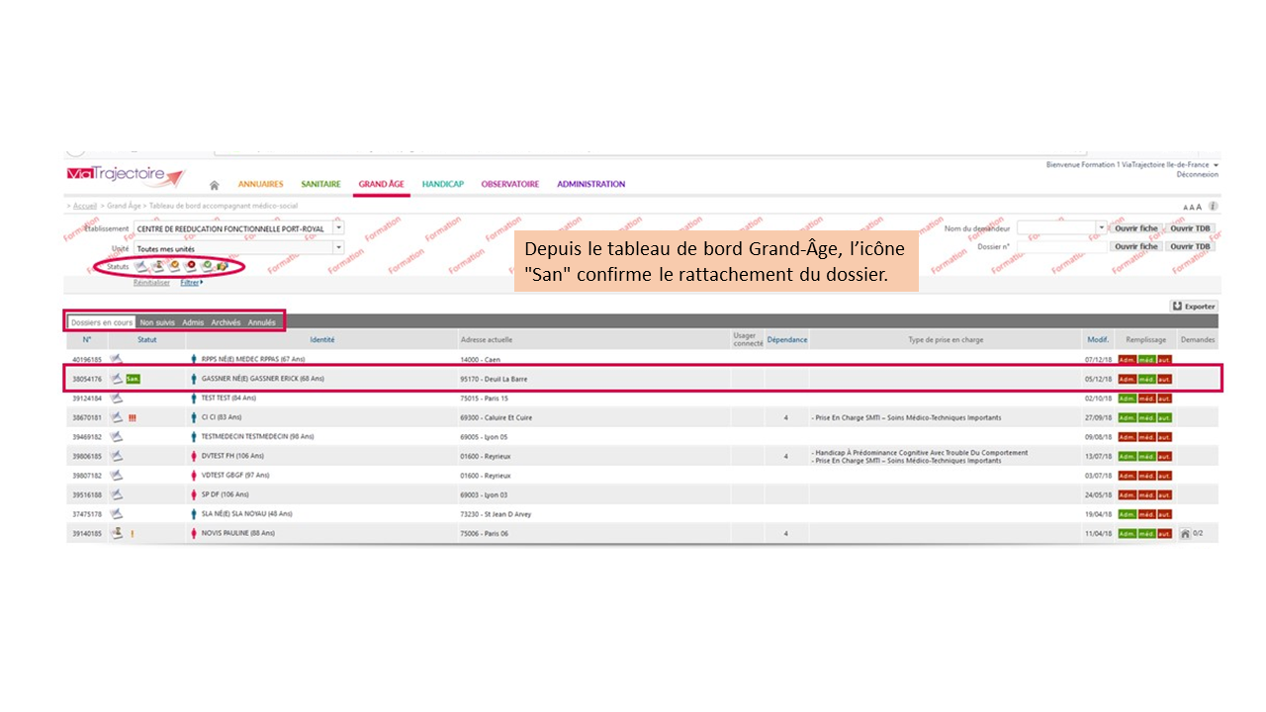Select the largest A text size option
Image resolution: width=1266 pixels, height=712 pixels.
pyautogui.click(x=1199, y=207)
